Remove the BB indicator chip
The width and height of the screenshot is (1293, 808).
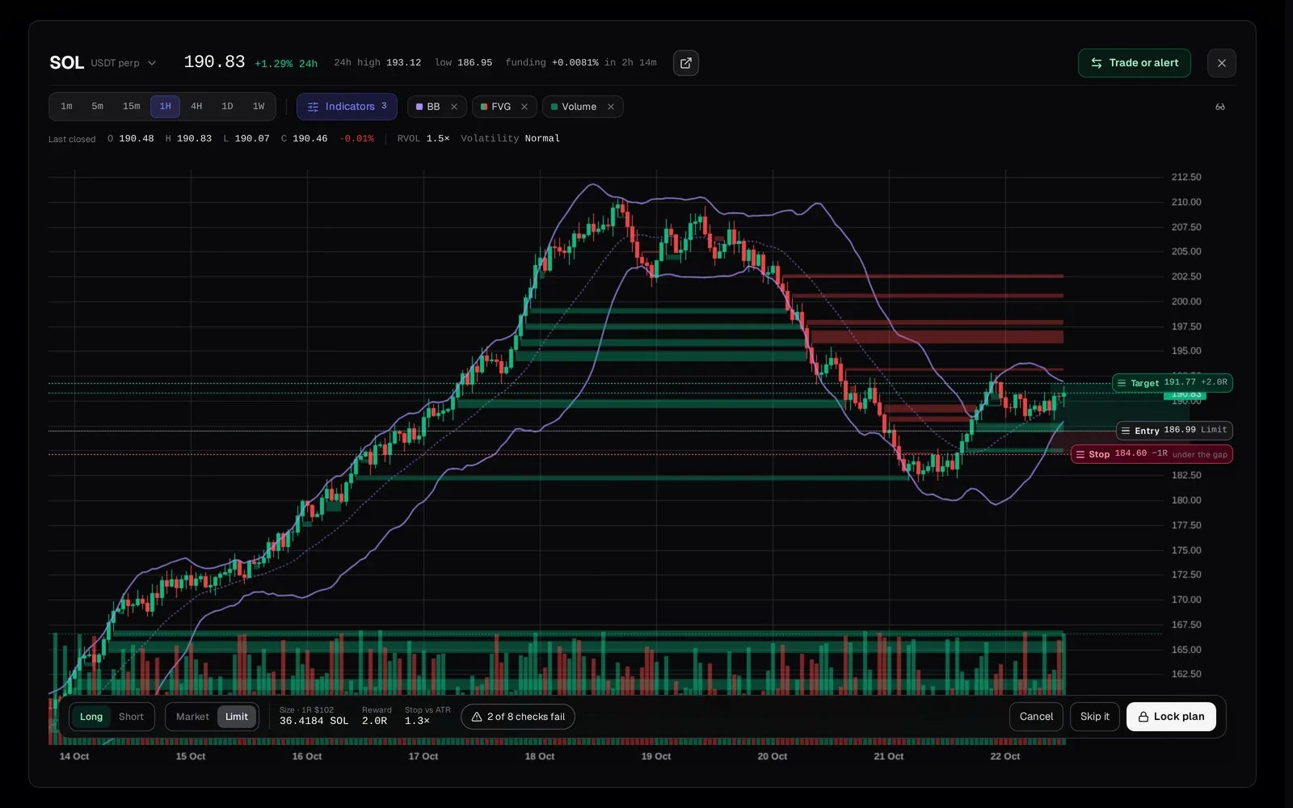coord(454,107)
